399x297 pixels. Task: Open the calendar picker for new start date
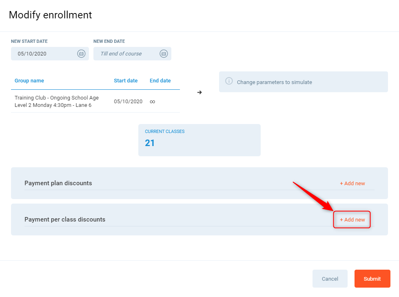(81, 53)
